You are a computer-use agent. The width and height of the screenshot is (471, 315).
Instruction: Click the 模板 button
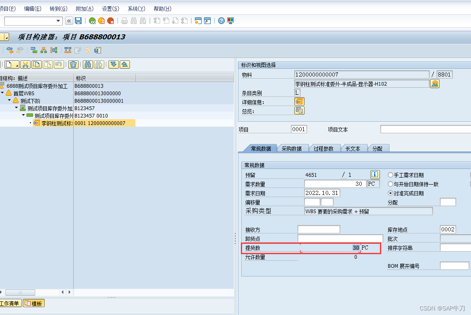click(34, 303)
